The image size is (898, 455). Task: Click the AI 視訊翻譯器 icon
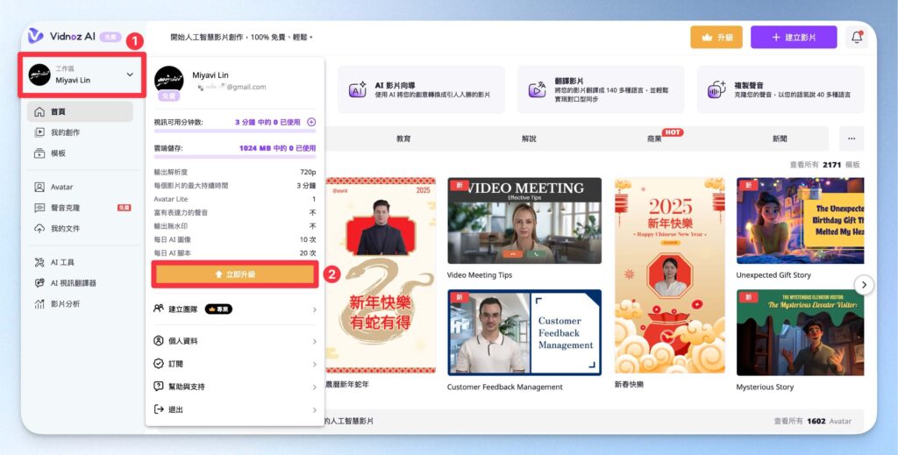click(x=39, y=282)
